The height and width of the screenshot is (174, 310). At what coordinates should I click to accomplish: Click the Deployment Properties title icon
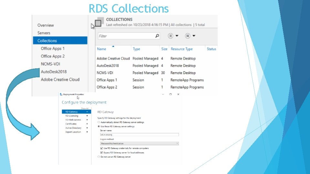[x=61, y=94]
